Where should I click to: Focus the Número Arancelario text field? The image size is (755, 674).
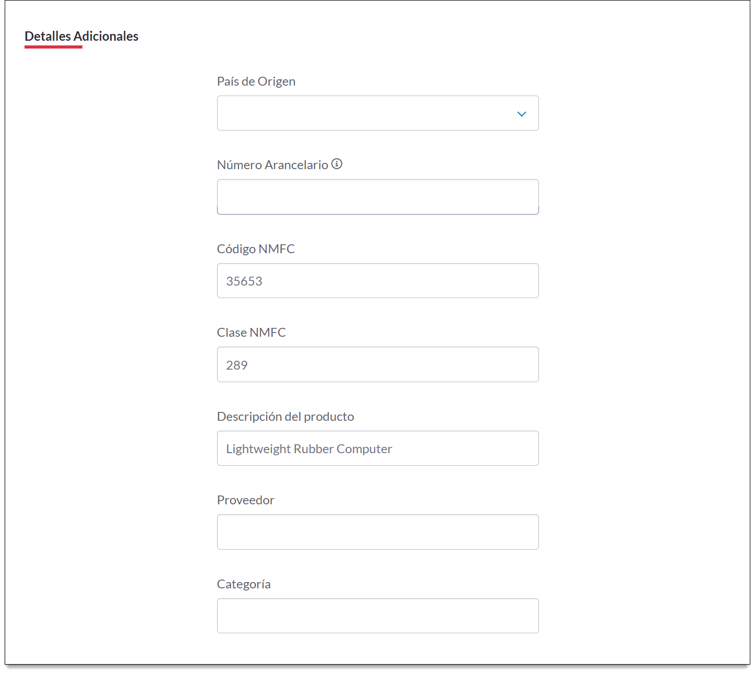pos(377,197)
